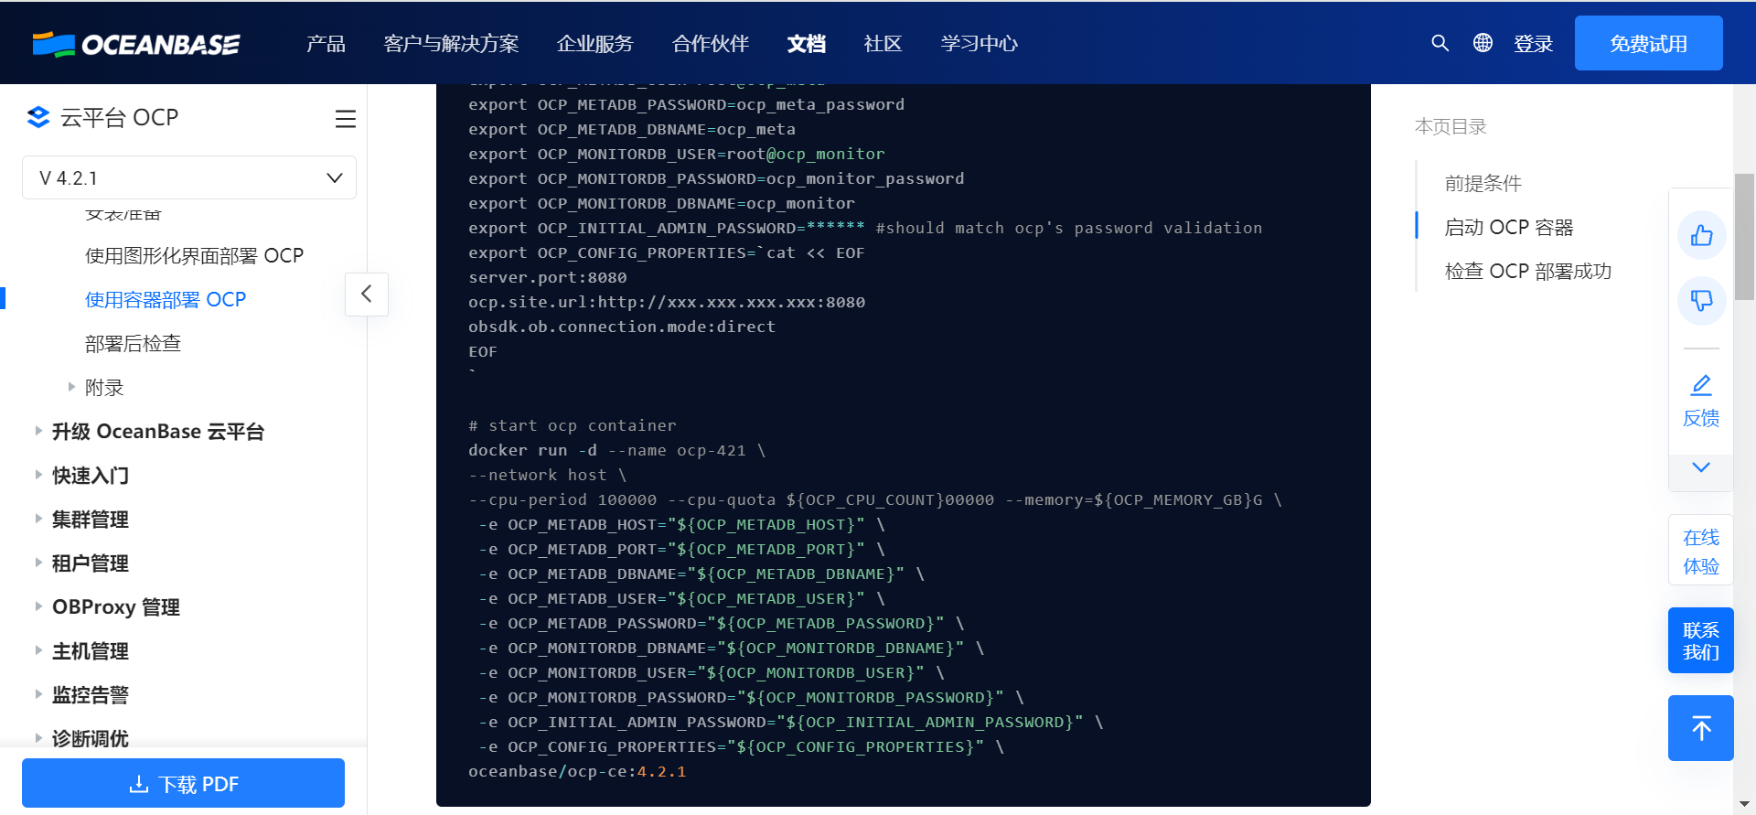Open the 产品 menu
Screen dimensions: 1756x815
click(326, 44)
